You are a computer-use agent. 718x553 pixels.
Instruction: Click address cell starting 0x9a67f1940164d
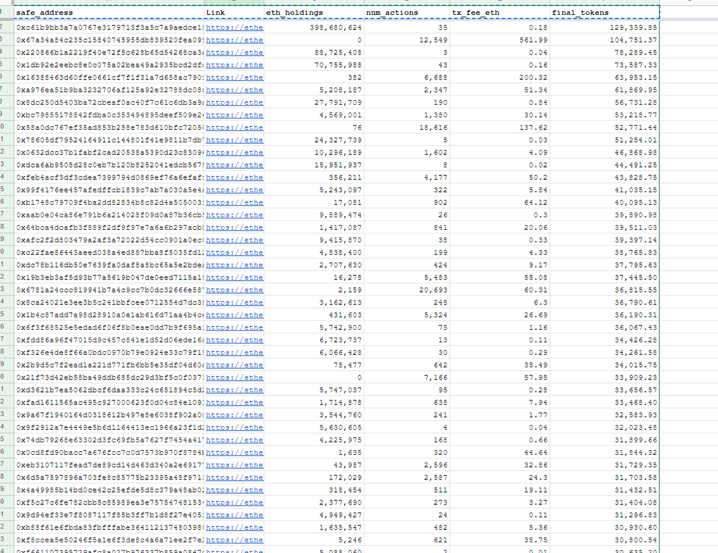tap(108, 415)
